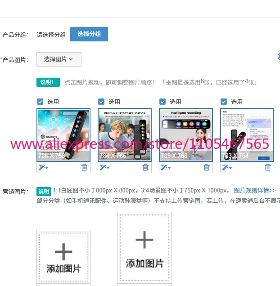
Task: Open magic wand edit menu under 786 X 758 image
Action: (43, 167)
